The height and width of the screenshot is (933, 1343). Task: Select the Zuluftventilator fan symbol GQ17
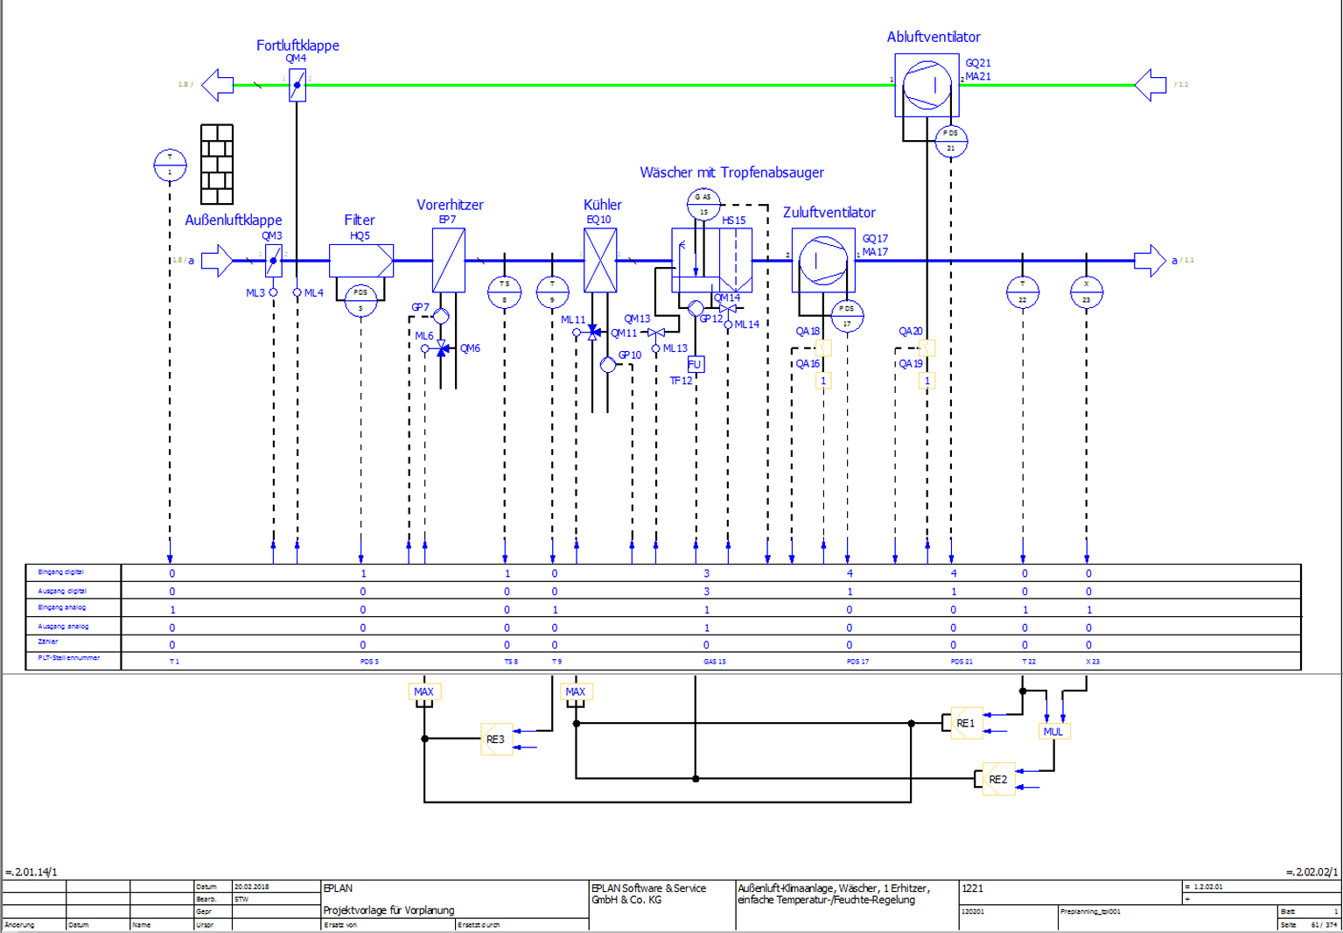coord(823,260)
